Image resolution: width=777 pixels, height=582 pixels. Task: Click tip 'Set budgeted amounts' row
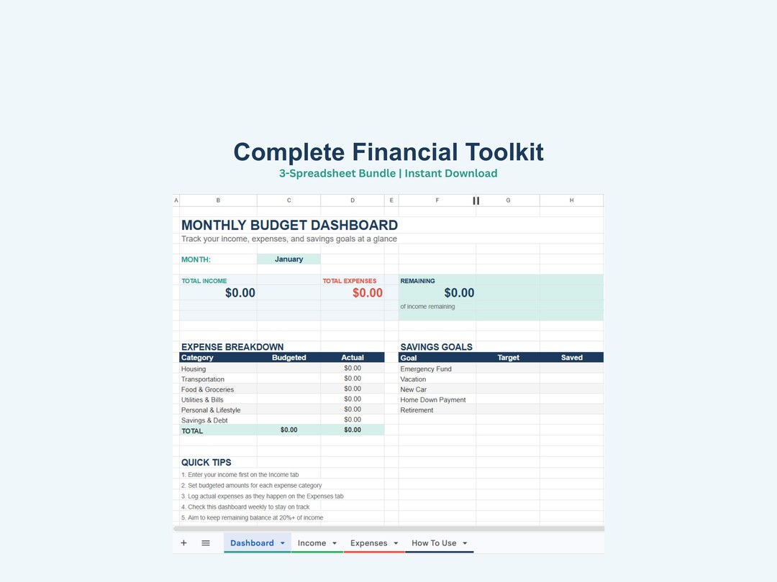pyautogui.click(x=251, y=486)
